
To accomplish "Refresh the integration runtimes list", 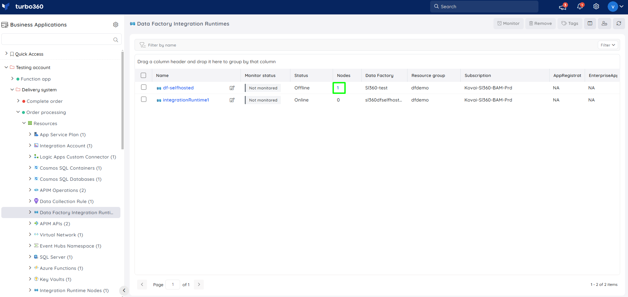I will (619, 23).
